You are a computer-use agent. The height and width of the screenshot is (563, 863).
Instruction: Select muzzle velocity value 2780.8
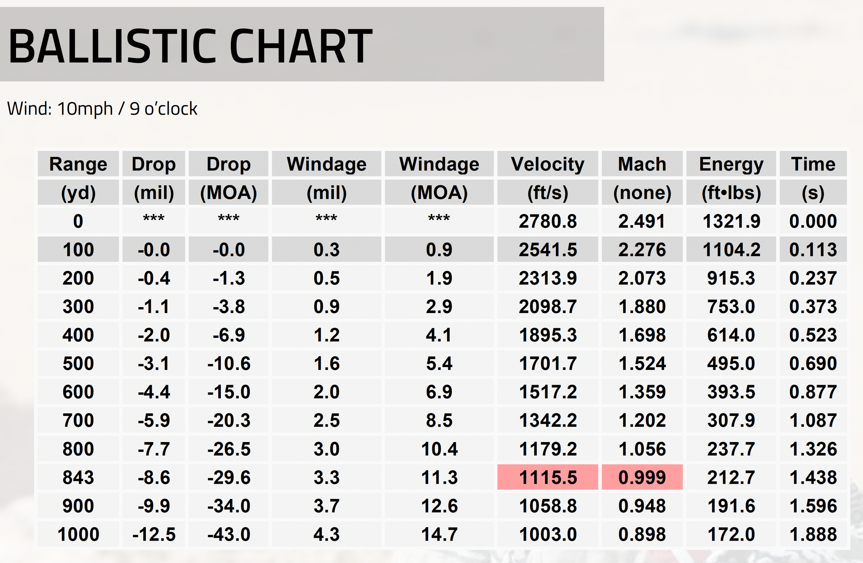coord(547,221)
